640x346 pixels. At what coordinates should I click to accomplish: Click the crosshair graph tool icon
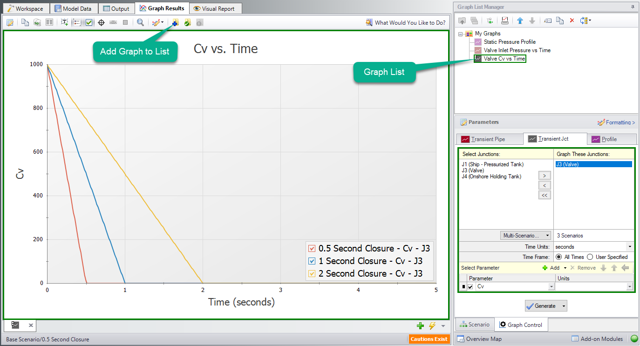101,22
